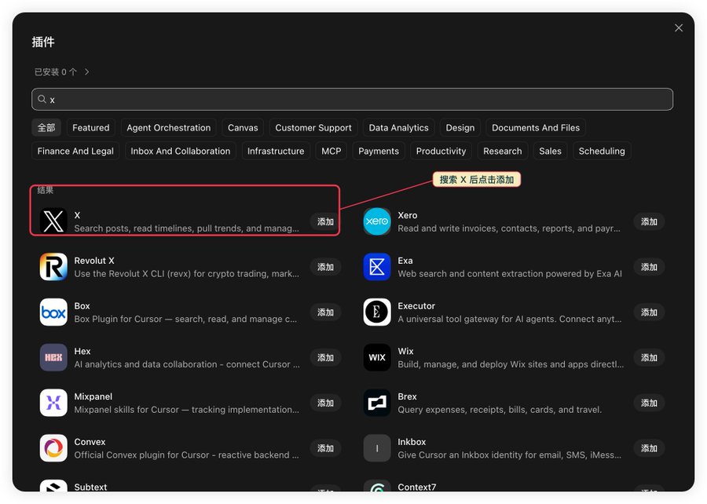Add the Hex plugin

tap(325, 358)
